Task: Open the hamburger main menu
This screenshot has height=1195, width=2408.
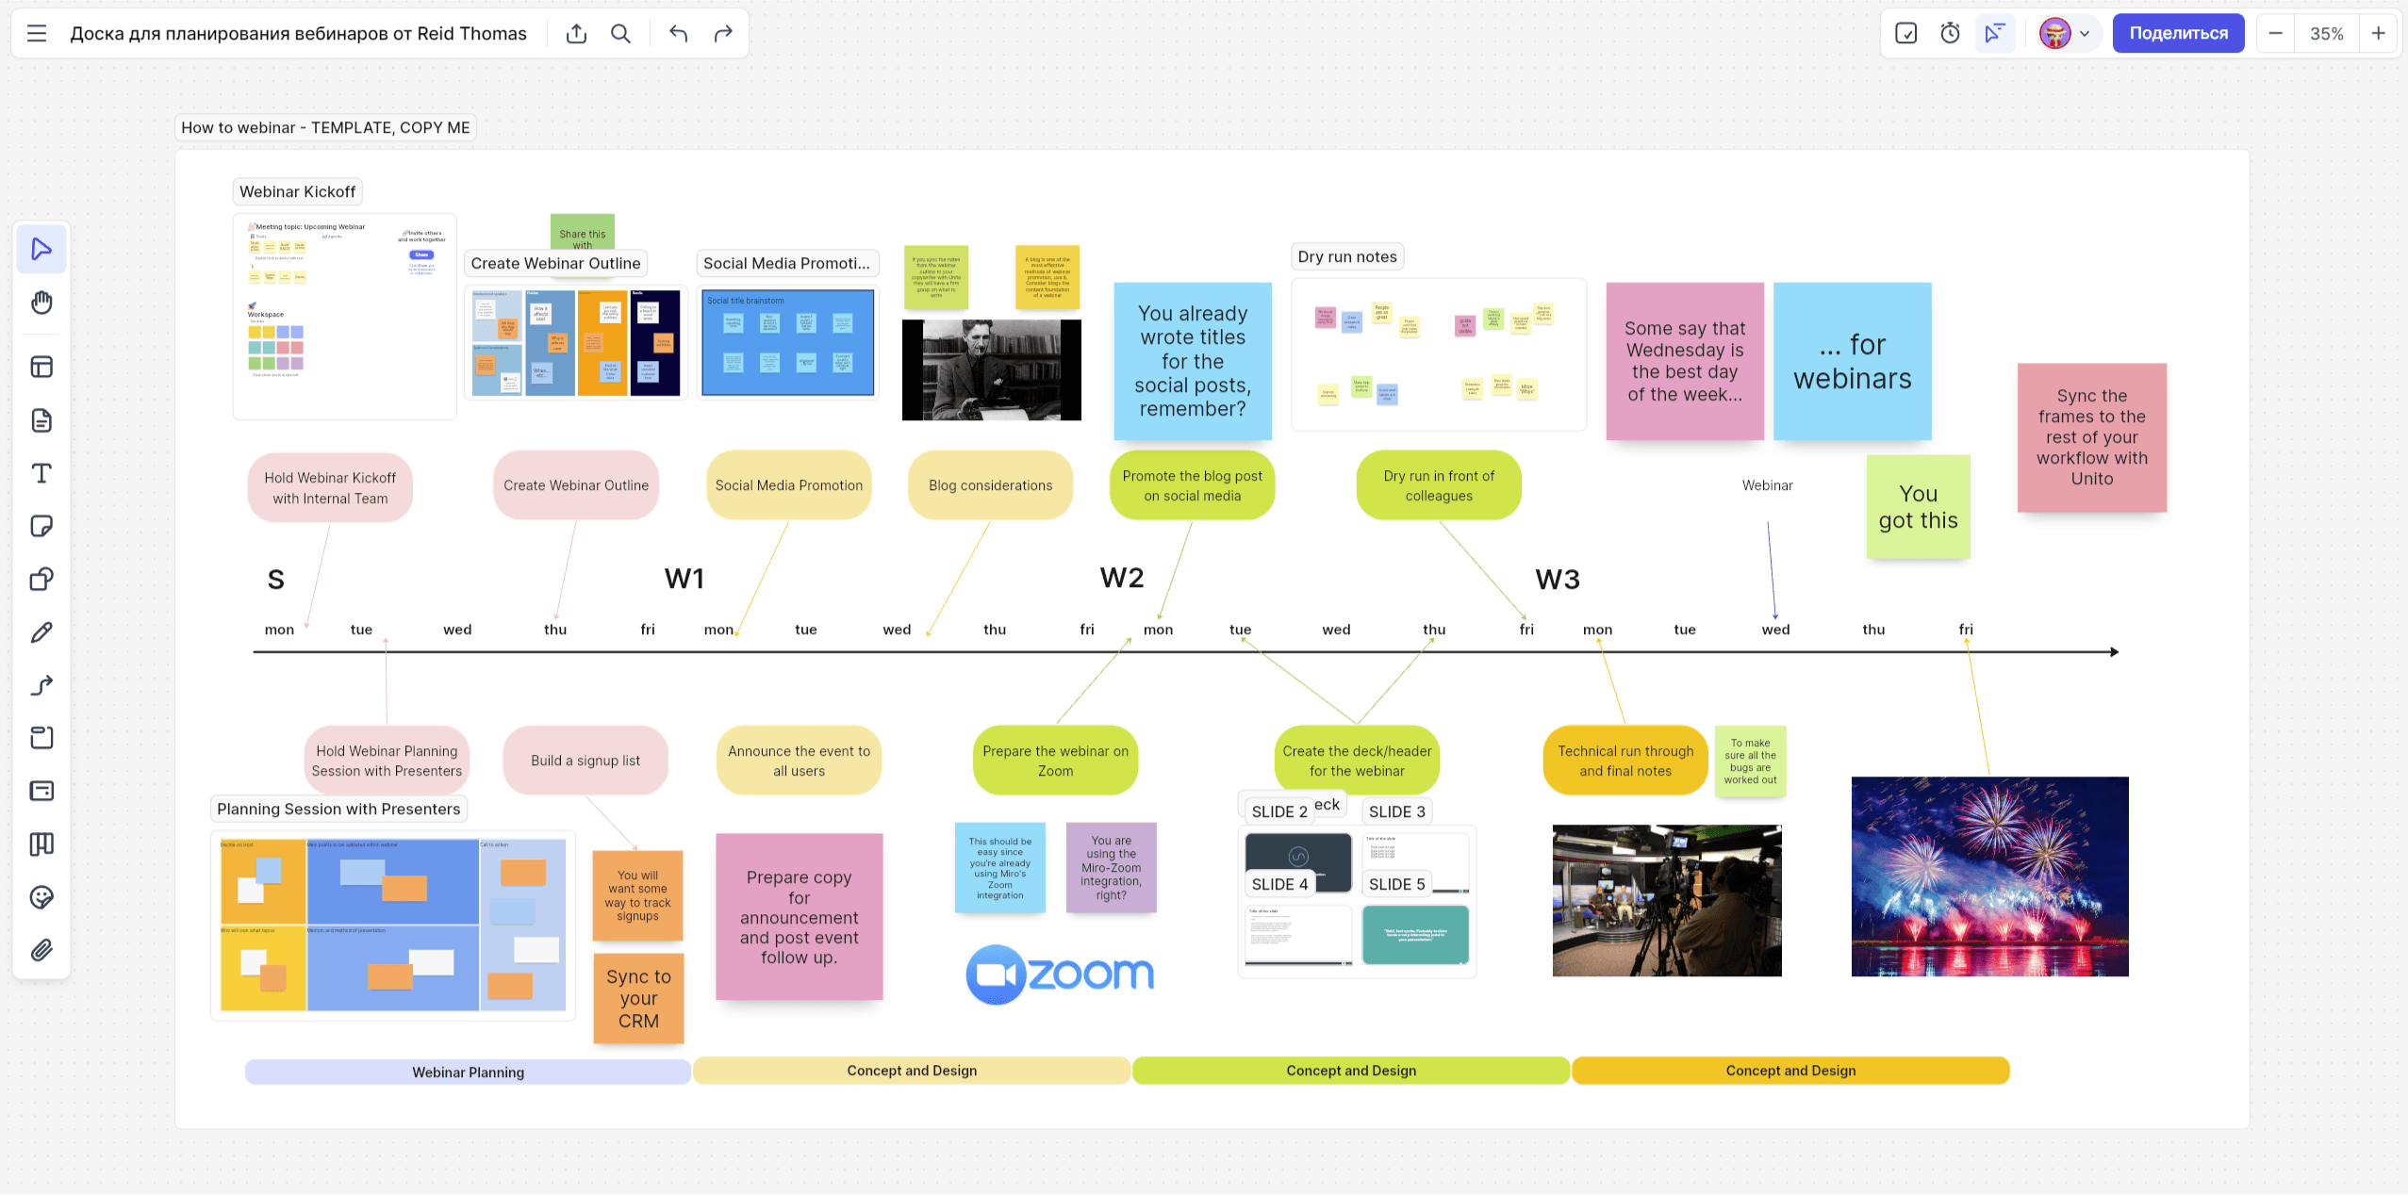Action: coord(37,34)
